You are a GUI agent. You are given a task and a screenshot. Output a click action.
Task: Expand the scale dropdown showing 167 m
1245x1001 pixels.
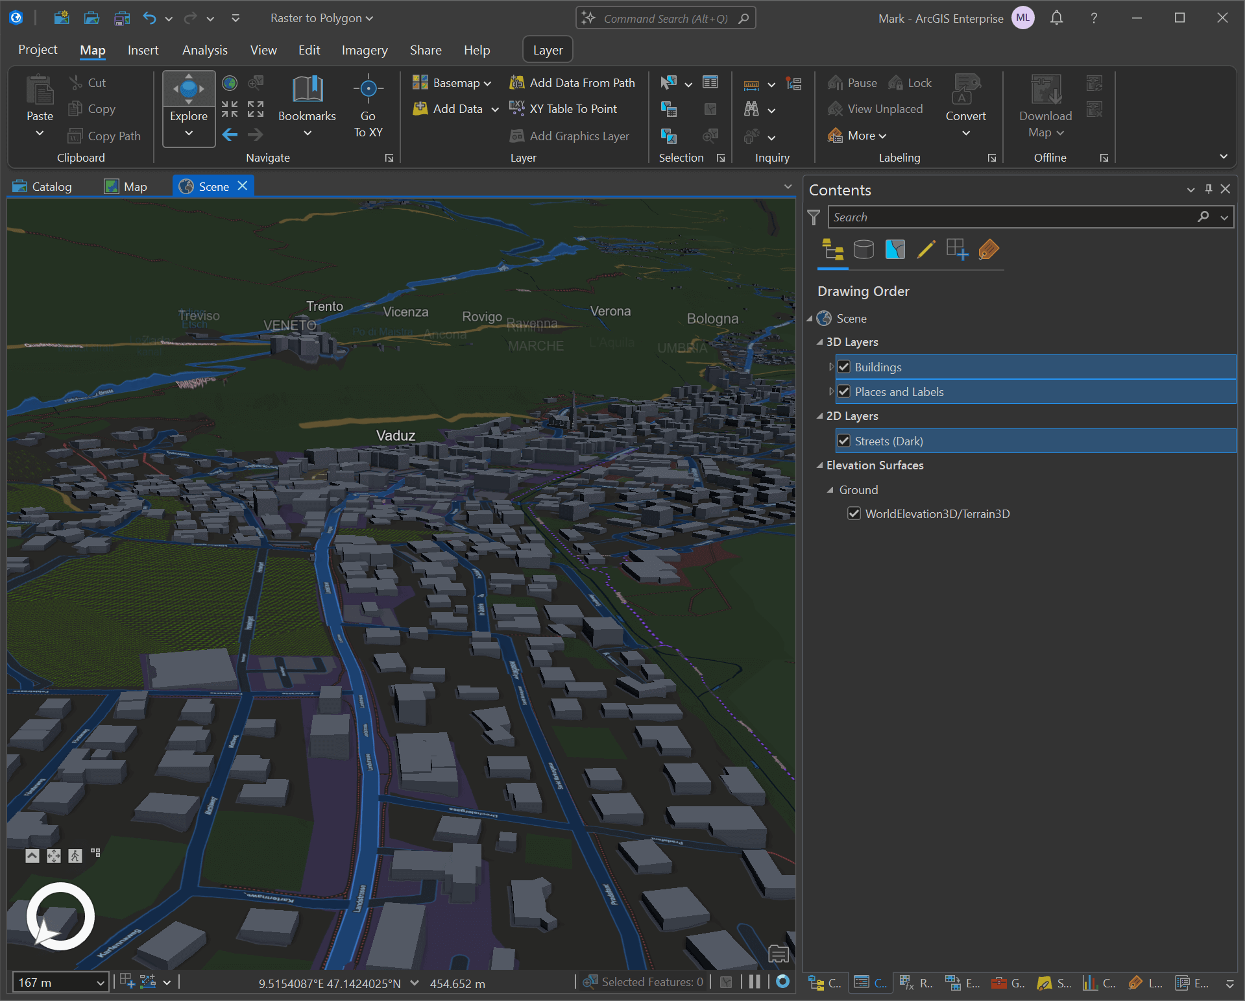100,983
